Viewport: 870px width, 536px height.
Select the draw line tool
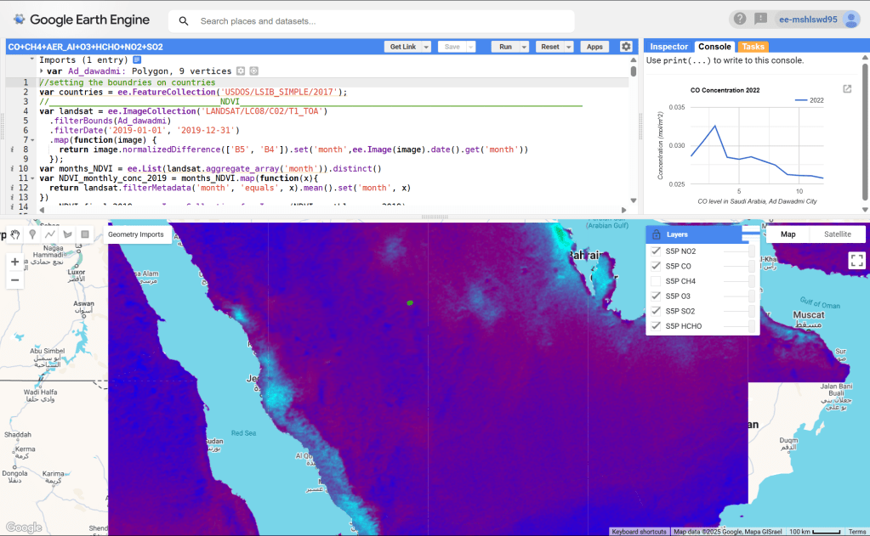tap(50, 234)
